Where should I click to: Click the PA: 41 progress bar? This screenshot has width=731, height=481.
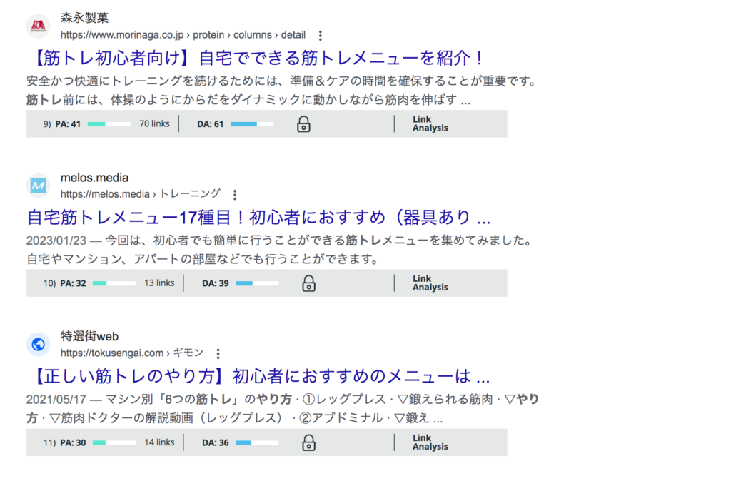click(x=109, y=124)
